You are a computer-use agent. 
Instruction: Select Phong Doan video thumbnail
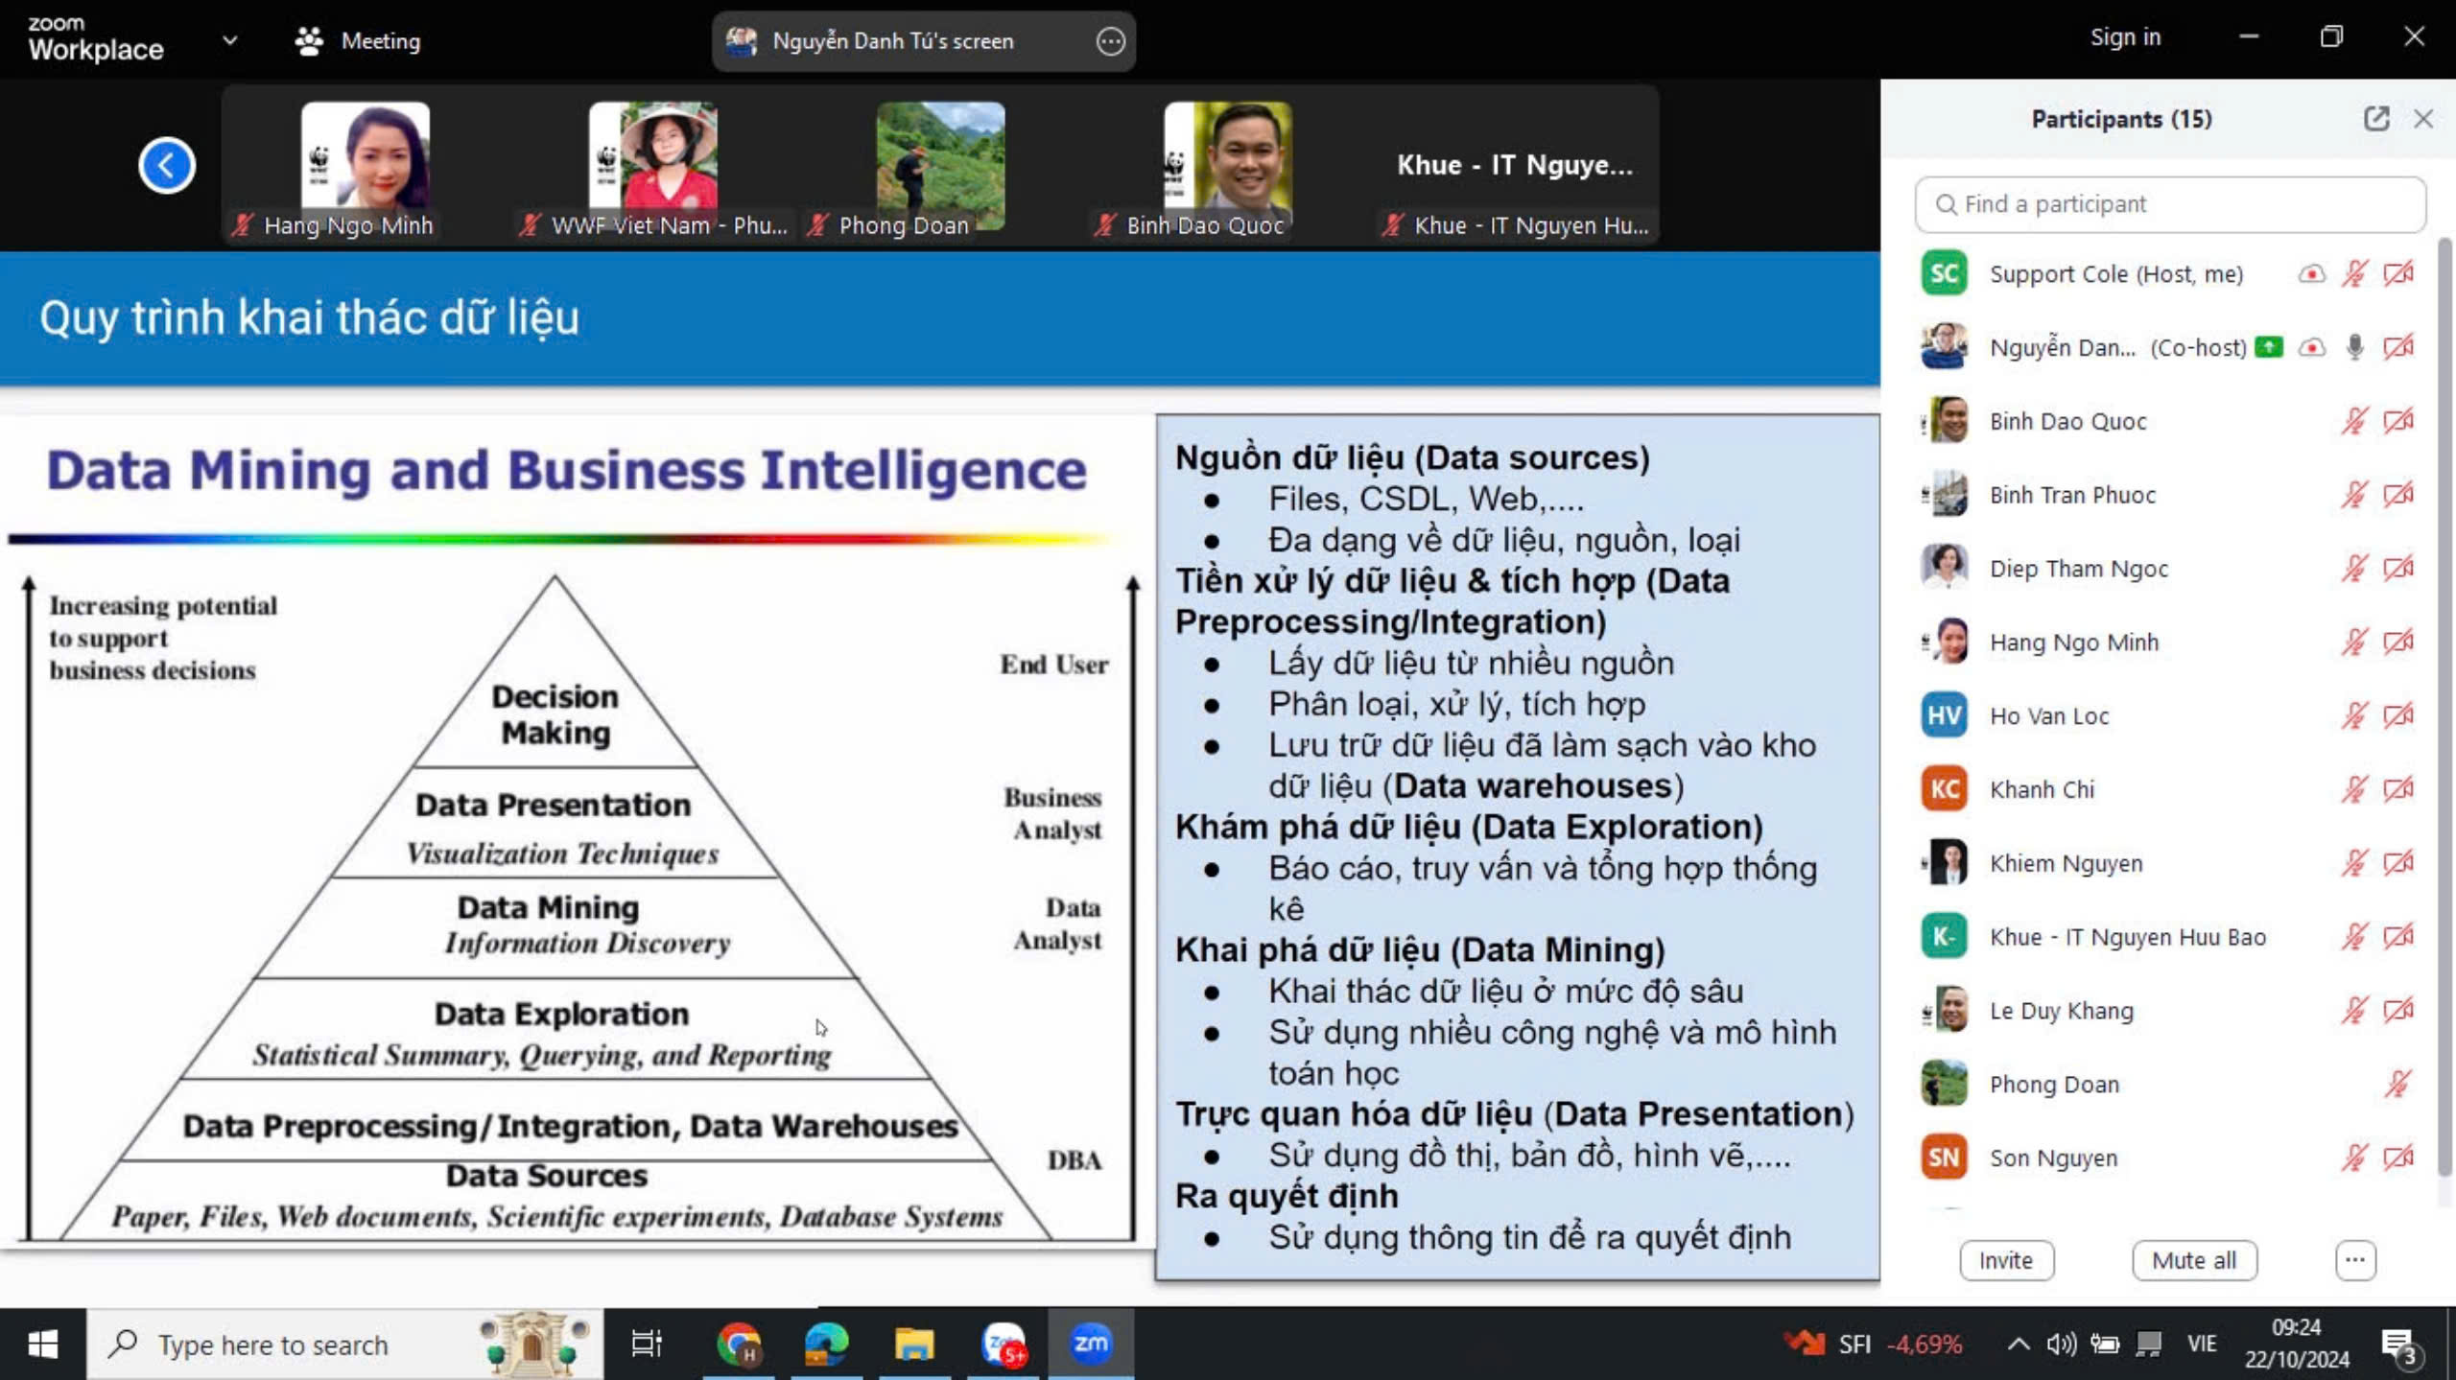pyautogui.click(x=941, y=167)
